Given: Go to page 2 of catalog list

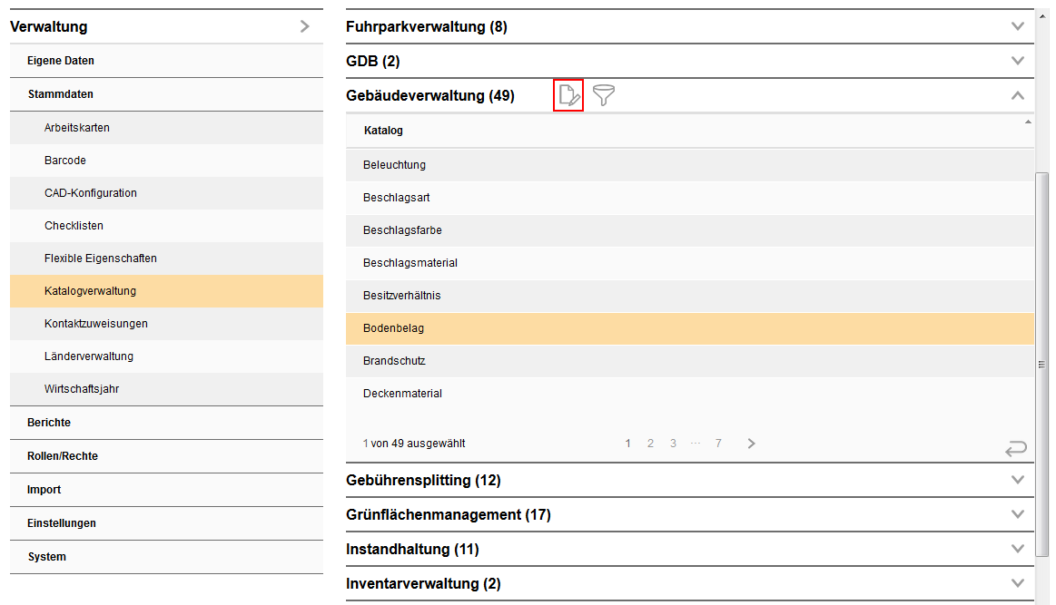Looking at the screenshot, I should click(x=650, y=444).
